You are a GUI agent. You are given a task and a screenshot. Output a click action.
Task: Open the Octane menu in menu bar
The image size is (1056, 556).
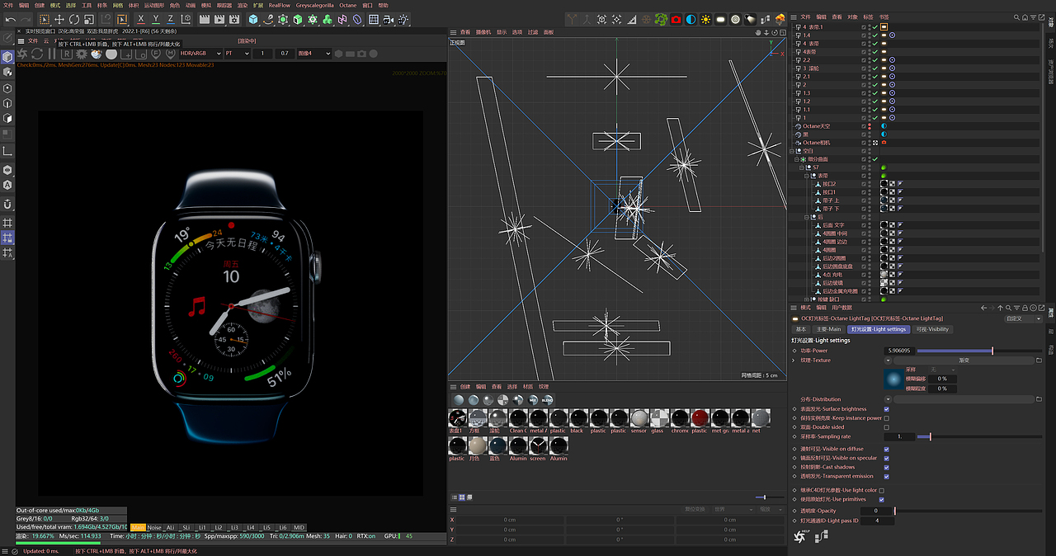(x=347, y=5)
